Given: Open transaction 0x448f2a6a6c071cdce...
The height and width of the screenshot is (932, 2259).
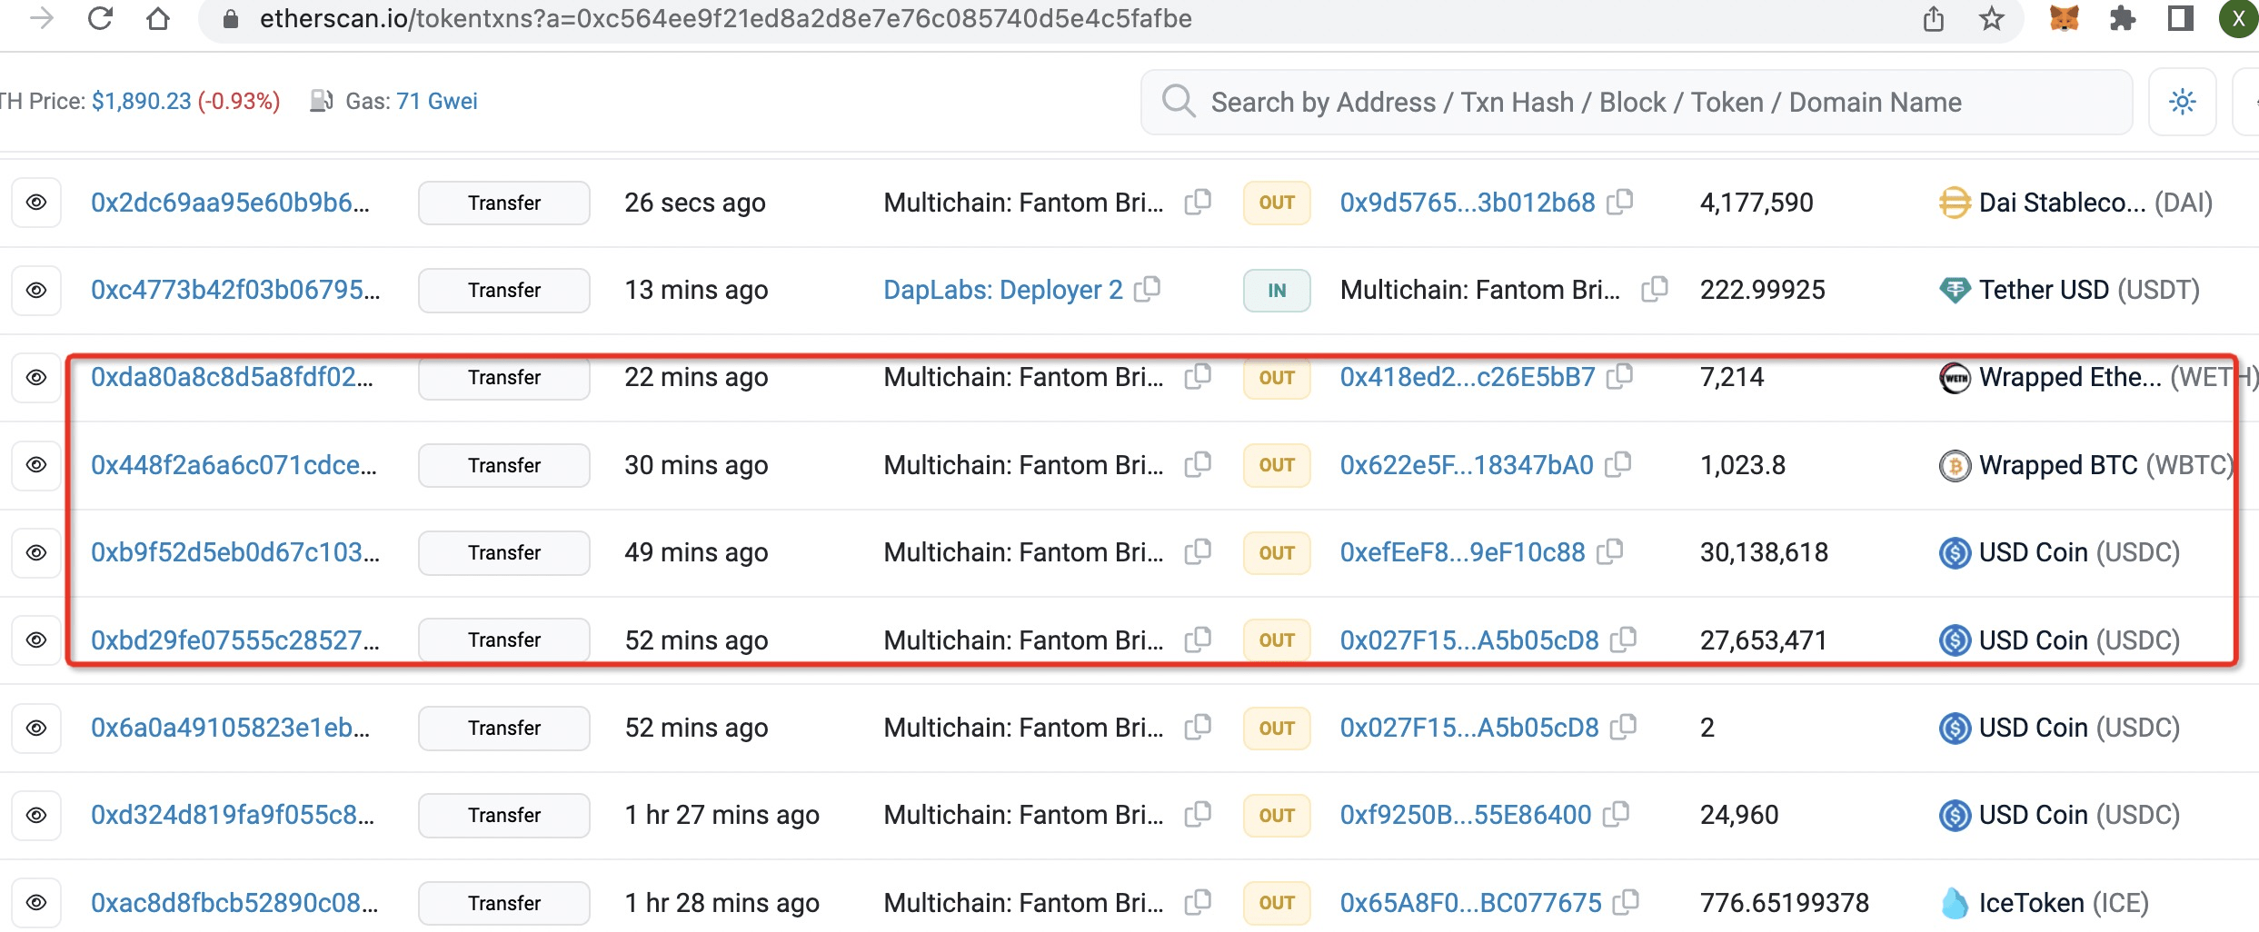Looking at the screenshot, I should click(x=234, y=465).
